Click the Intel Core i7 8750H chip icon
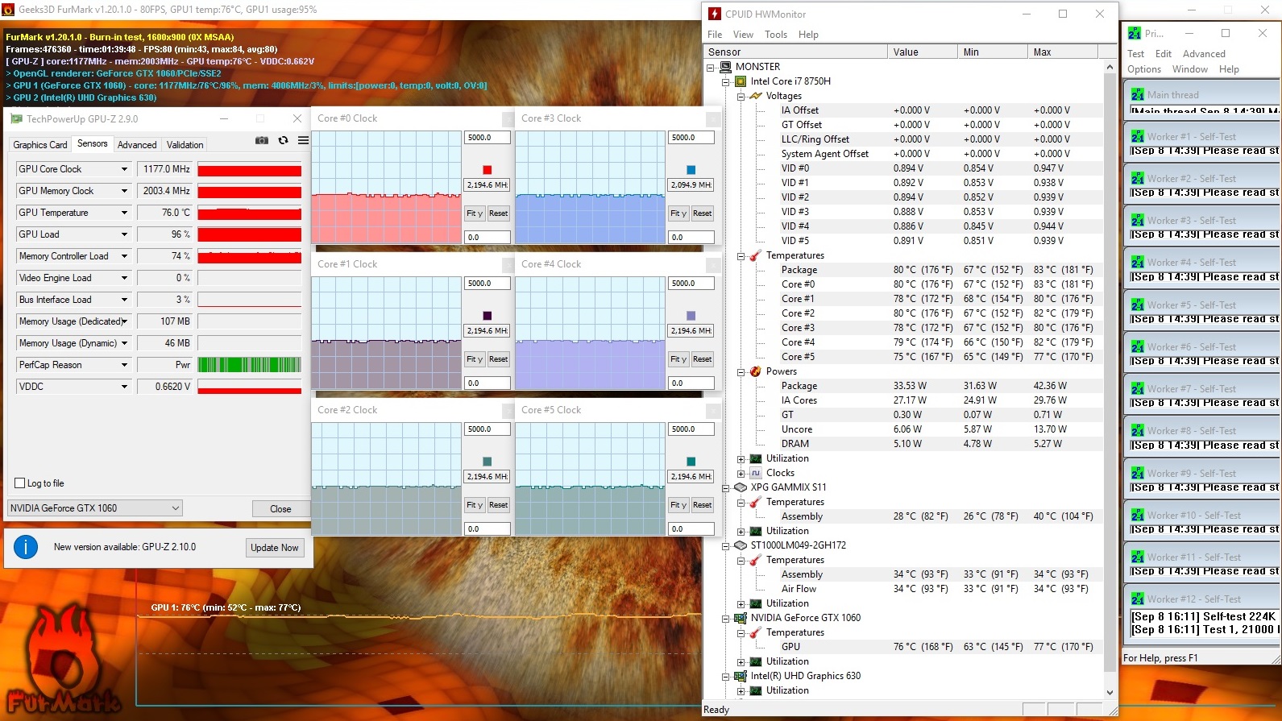 point(741,81)
